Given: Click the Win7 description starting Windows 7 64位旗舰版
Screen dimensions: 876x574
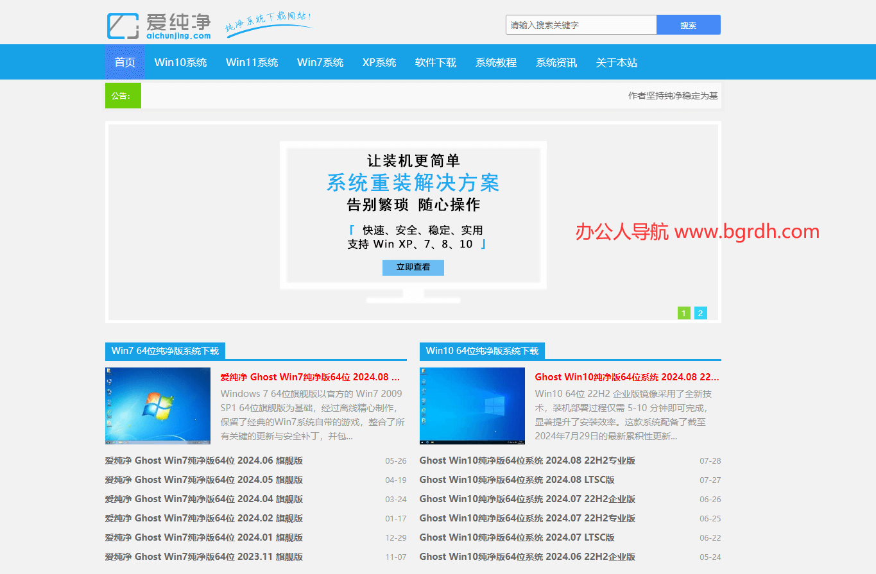Looking at the screenshot, I should click(x=313, y=415).
